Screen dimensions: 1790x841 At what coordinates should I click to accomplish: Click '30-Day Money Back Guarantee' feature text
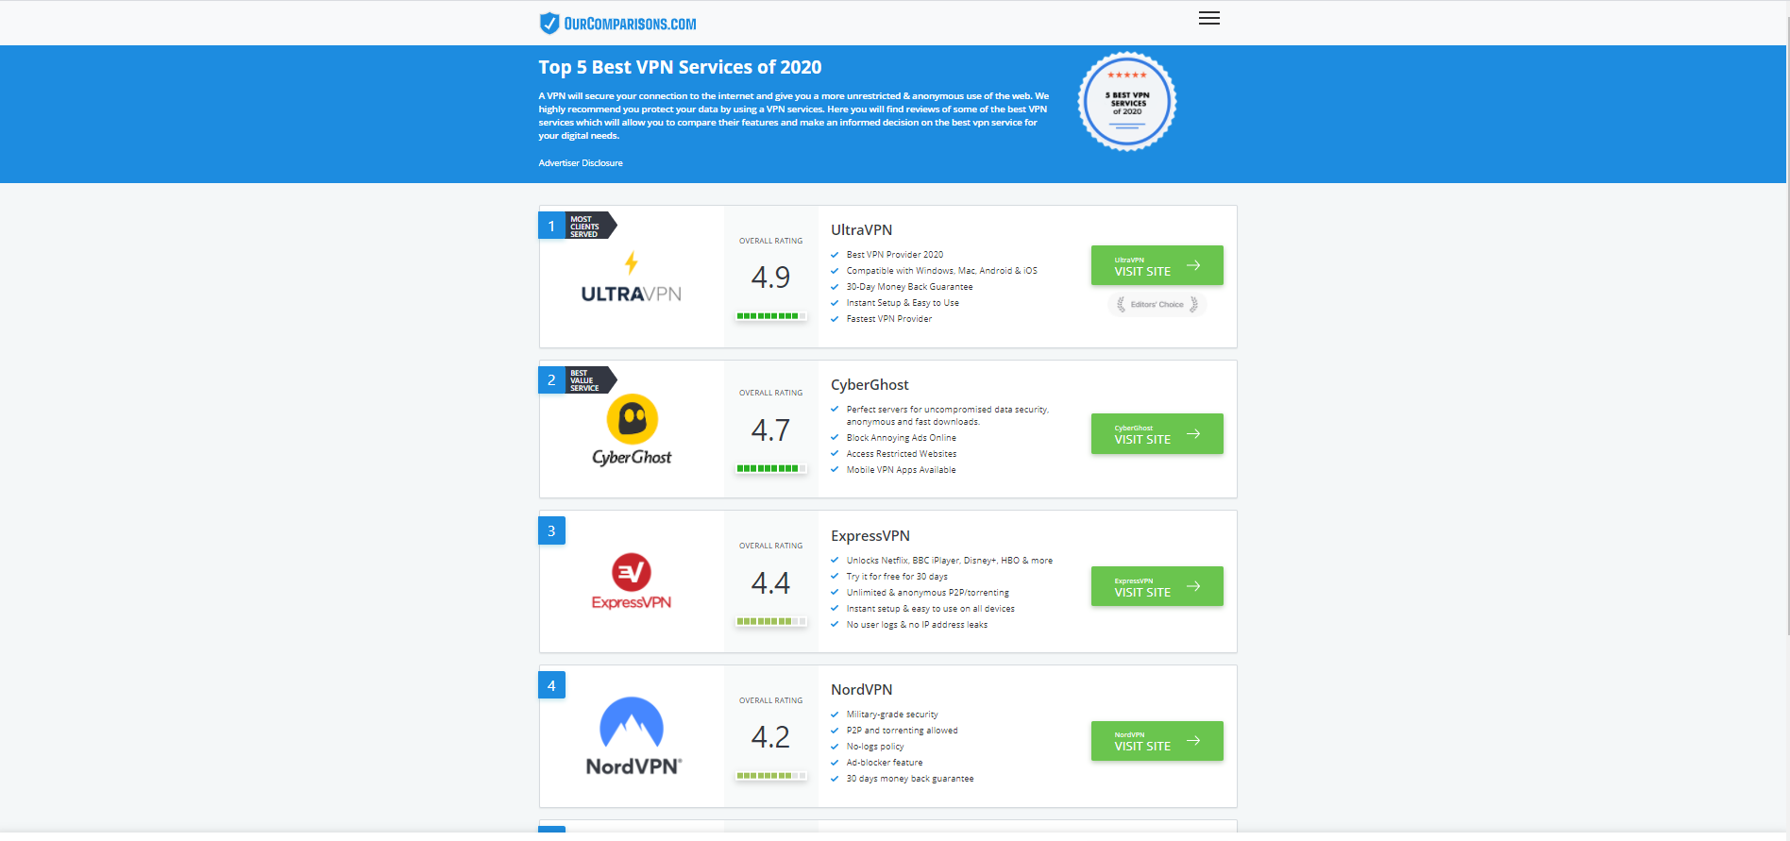point(909,287)
